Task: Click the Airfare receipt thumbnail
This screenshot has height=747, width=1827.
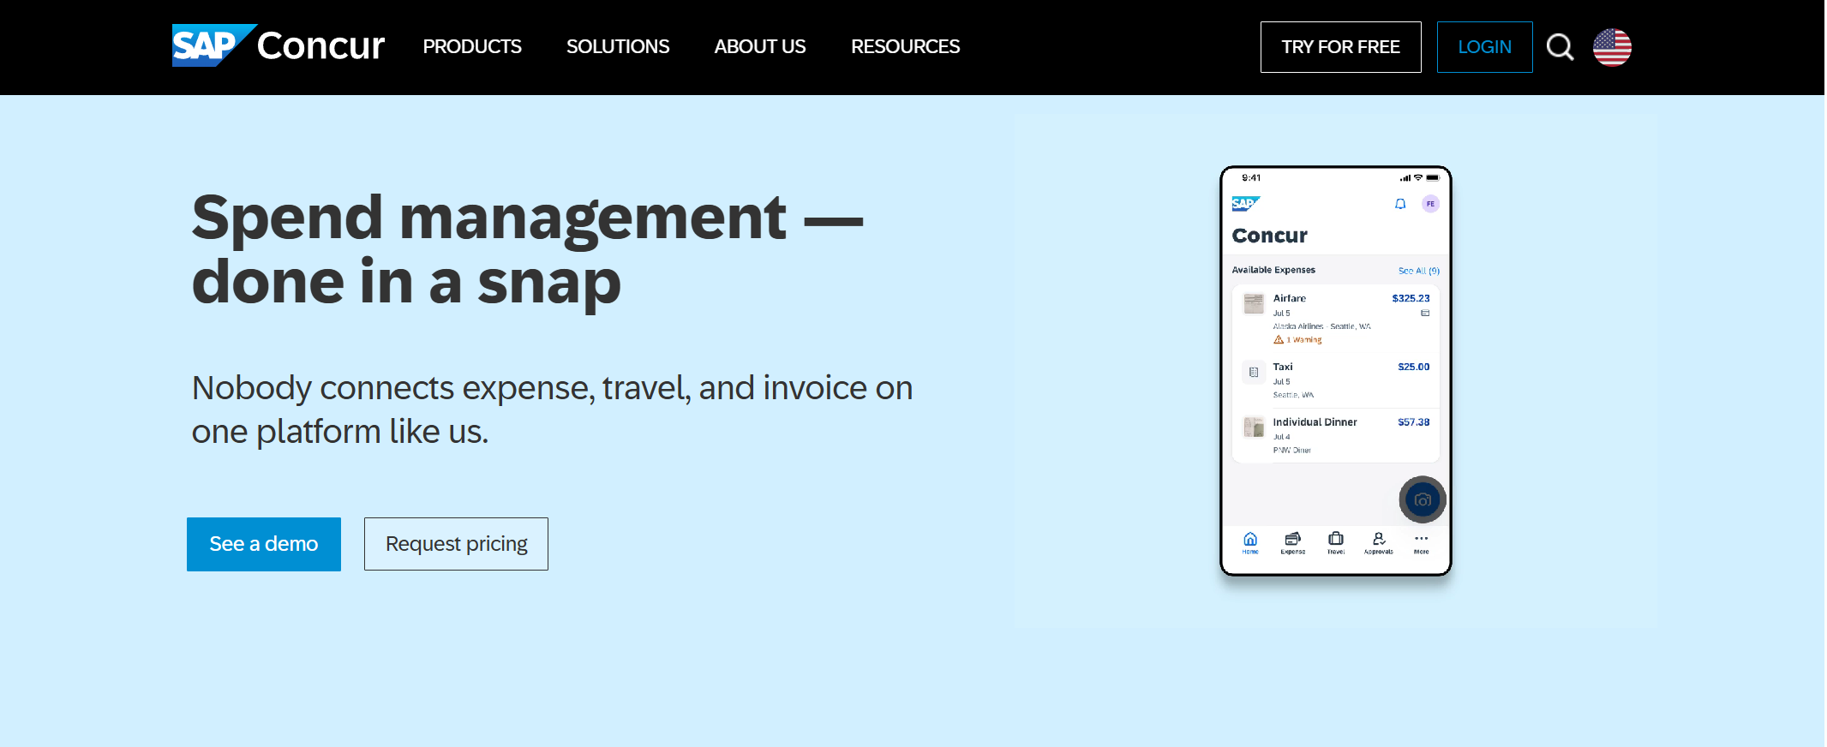Action: point(1254,303)
